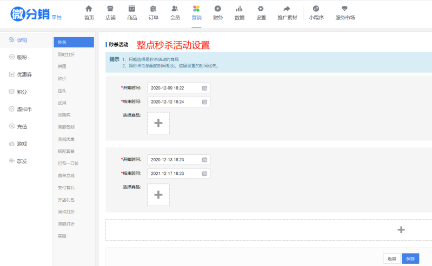Add a new flash sale time block
This screenshot has width=432, height=266.
point(401,230)
